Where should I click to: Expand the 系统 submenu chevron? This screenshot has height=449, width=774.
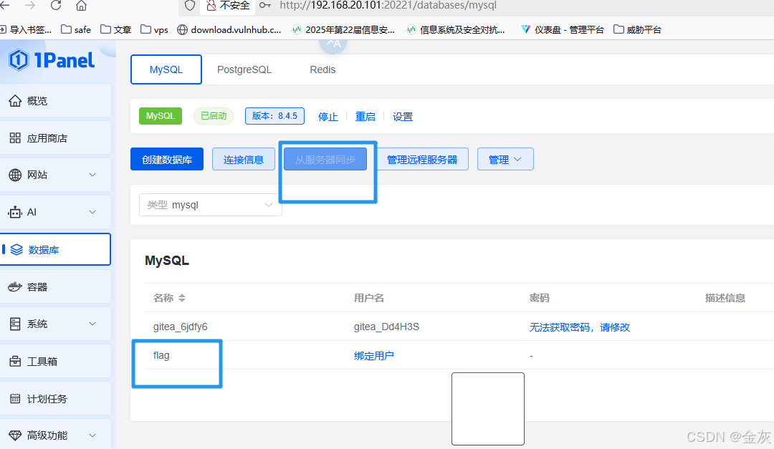pos(92,324)
